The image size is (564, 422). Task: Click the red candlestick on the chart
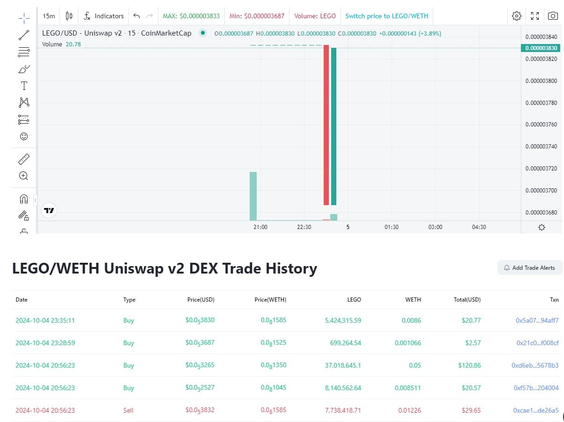(x=326, y=125)
